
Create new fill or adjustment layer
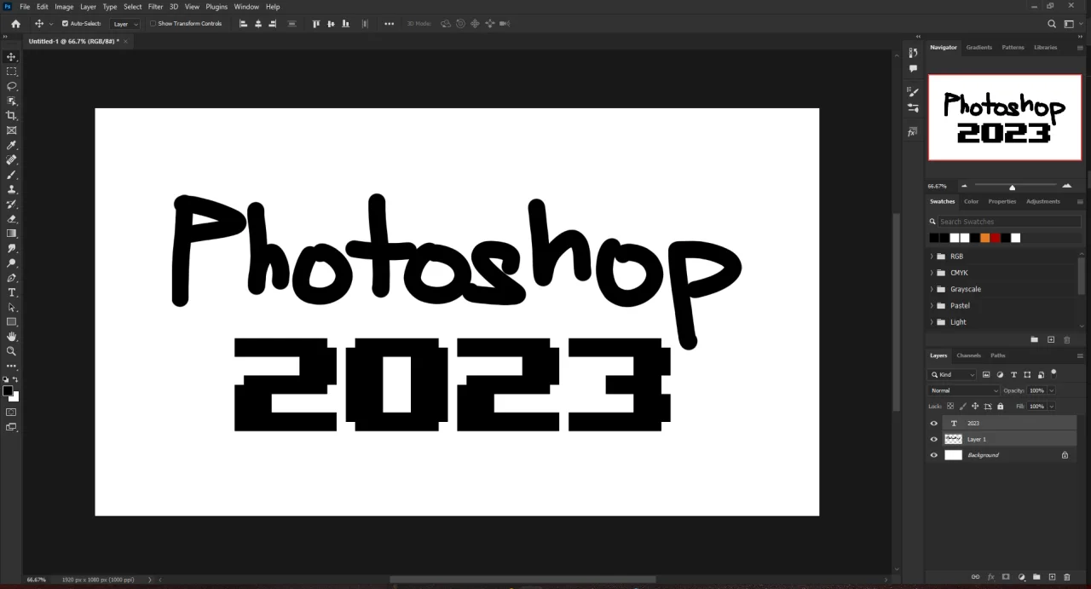[1021, 577]
